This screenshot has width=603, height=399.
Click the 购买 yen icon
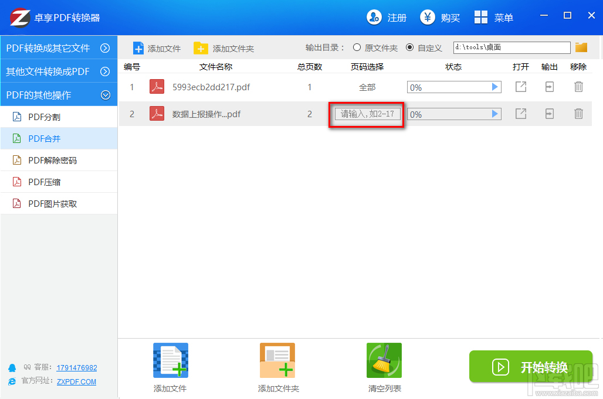point(427,17)
